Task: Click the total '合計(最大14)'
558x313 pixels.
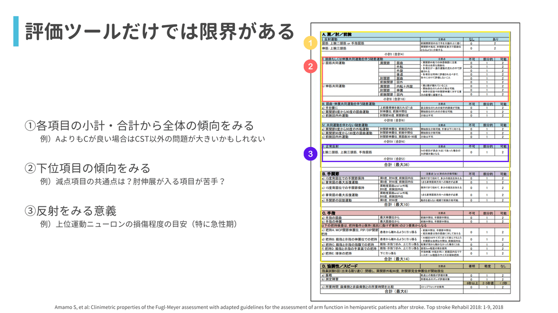Action: 397,259
